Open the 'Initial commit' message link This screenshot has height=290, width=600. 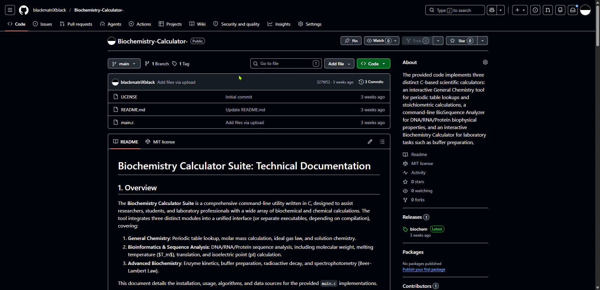coord(239,97)
